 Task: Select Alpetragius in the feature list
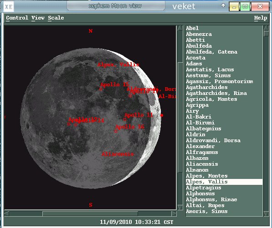click(x=224, y=188)
